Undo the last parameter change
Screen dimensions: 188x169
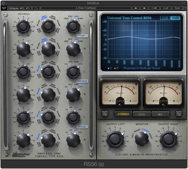(x=28, y=8)
